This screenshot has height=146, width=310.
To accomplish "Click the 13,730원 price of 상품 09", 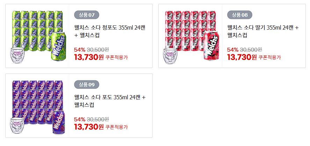I will coord(89,127).
